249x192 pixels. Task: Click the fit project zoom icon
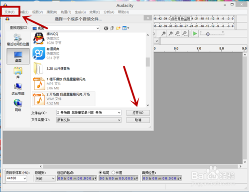(x=185, y=34)
